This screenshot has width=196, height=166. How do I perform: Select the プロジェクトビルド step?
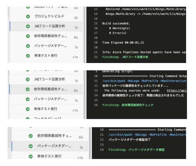point(49,16)
